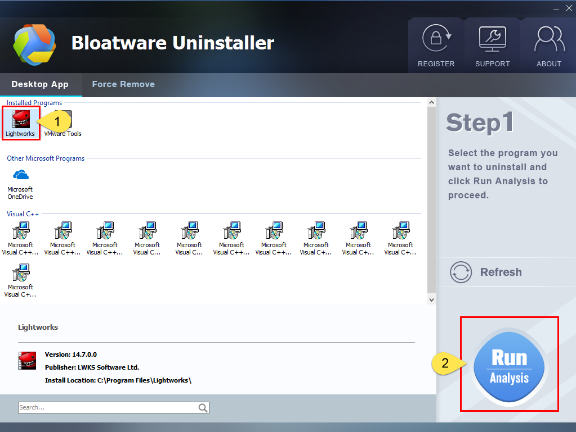This screenshot has width=576, height=432.
Task: Open the About people icon
Action: click(549, 38)
